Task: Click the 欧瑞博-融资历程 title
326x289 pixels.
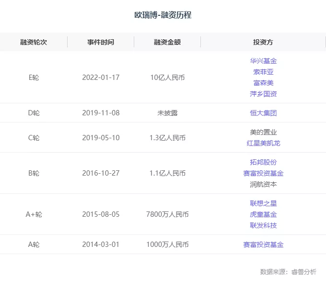Action: click(163, 15)
